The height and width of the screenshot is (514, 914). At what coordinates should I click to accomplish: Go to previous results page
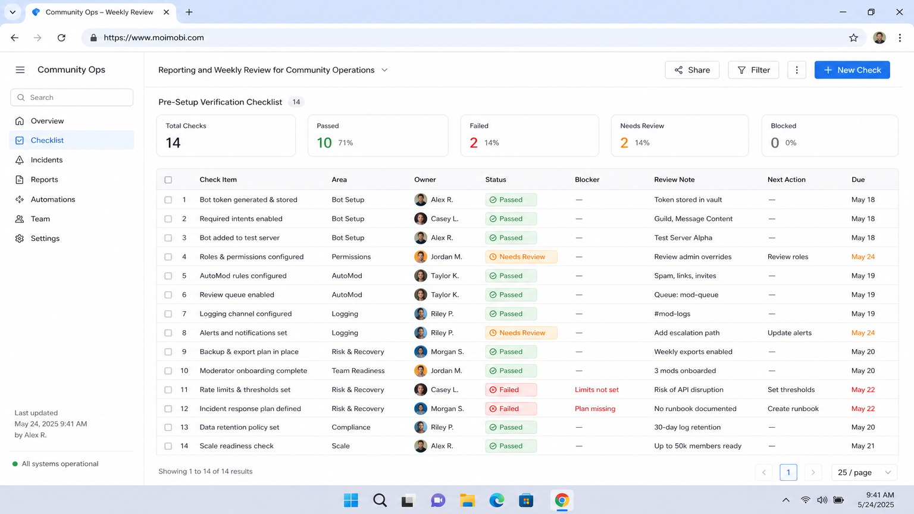coord(764,472)
